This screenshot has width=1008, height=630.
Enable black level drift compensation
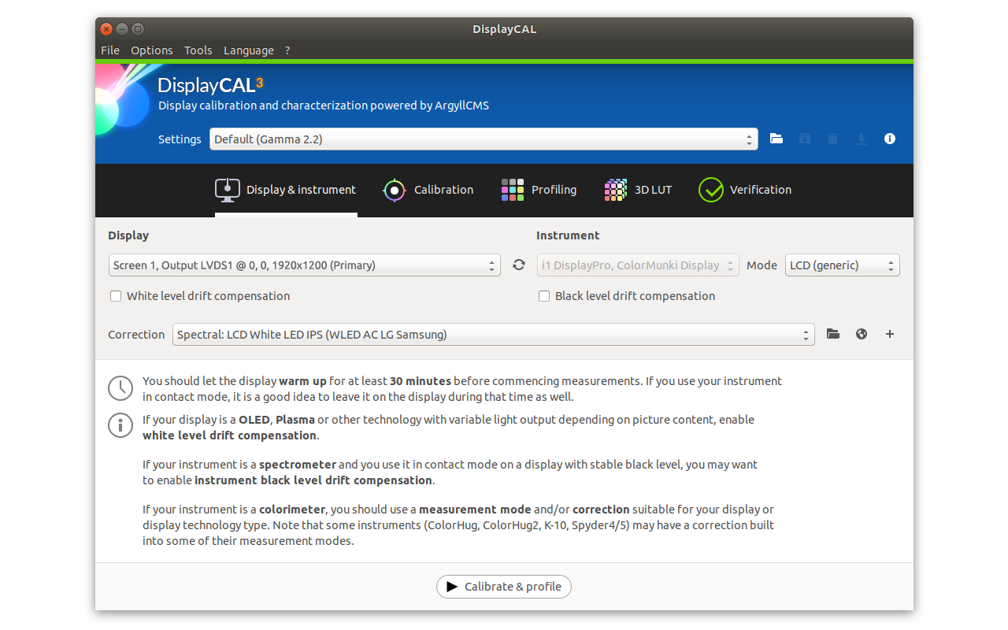pos(544,296)
